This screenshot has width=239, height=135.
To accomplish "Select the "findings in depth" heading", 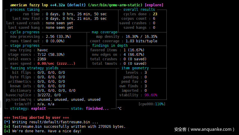I will click(110, 46).
